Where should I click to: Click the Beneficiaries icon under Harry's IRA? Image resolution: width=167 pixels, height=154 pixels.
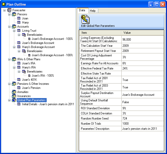(24, 72)
